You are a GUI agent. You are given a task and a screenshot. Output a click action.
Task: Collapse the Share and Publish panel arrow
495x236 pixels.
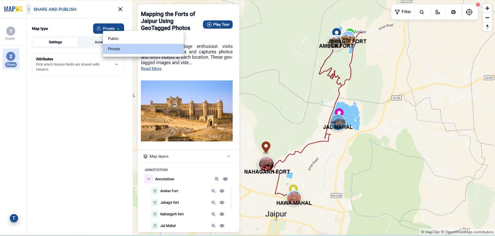29,9
